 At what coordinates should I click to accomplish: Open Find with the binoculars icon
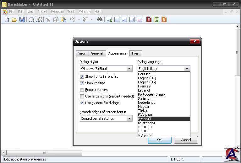100,19
